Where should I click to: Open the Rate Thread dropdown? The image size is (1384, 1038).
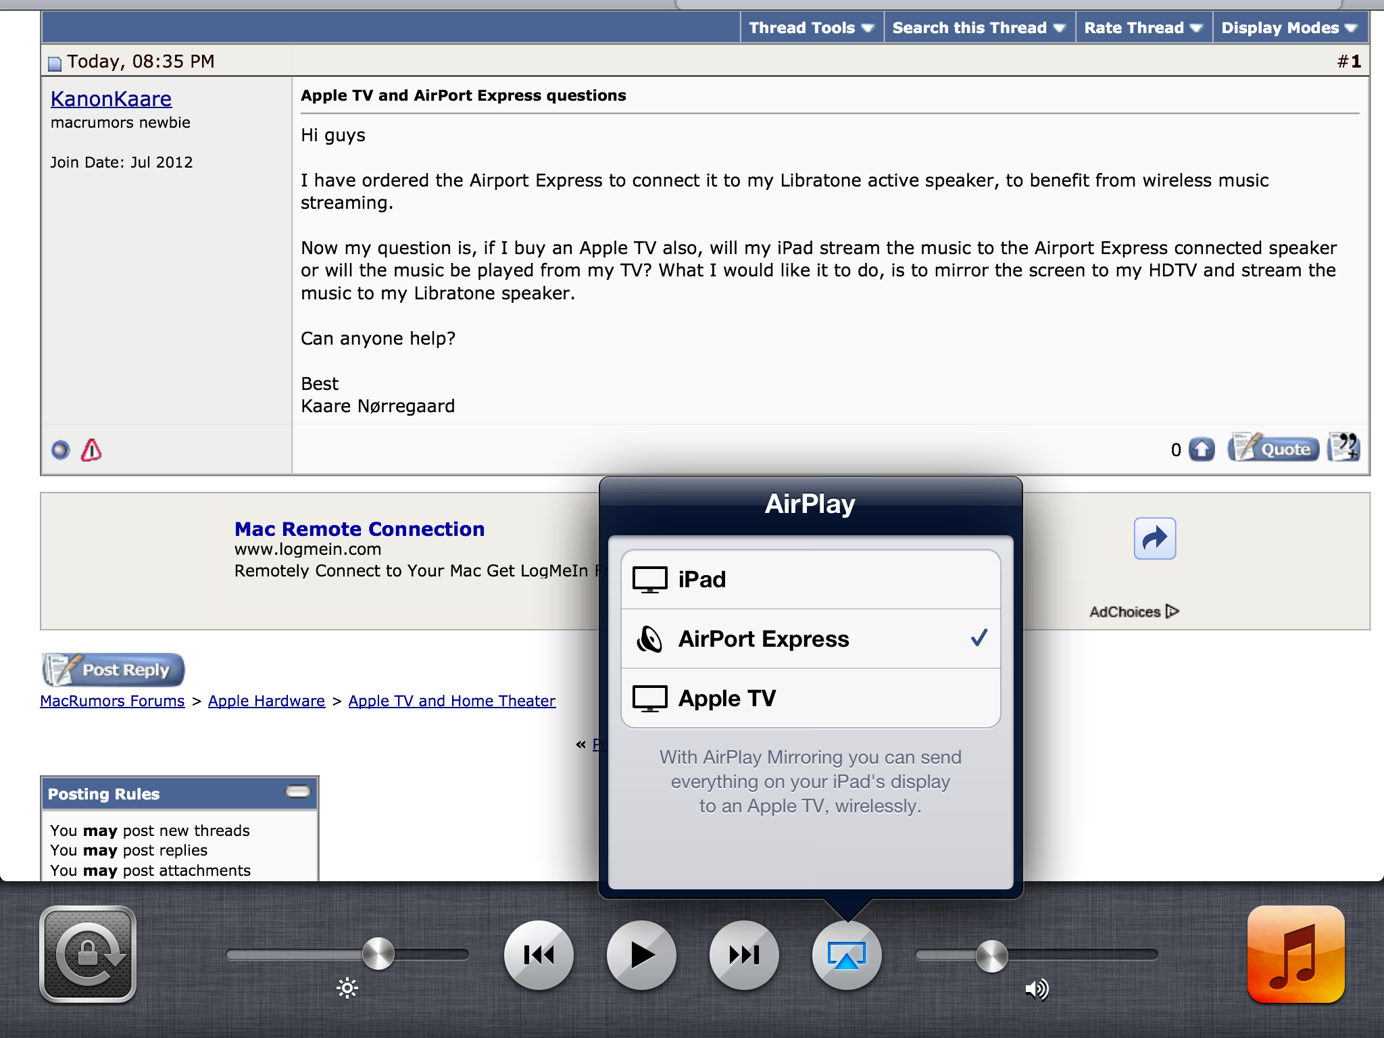(x=1143, y=28)
